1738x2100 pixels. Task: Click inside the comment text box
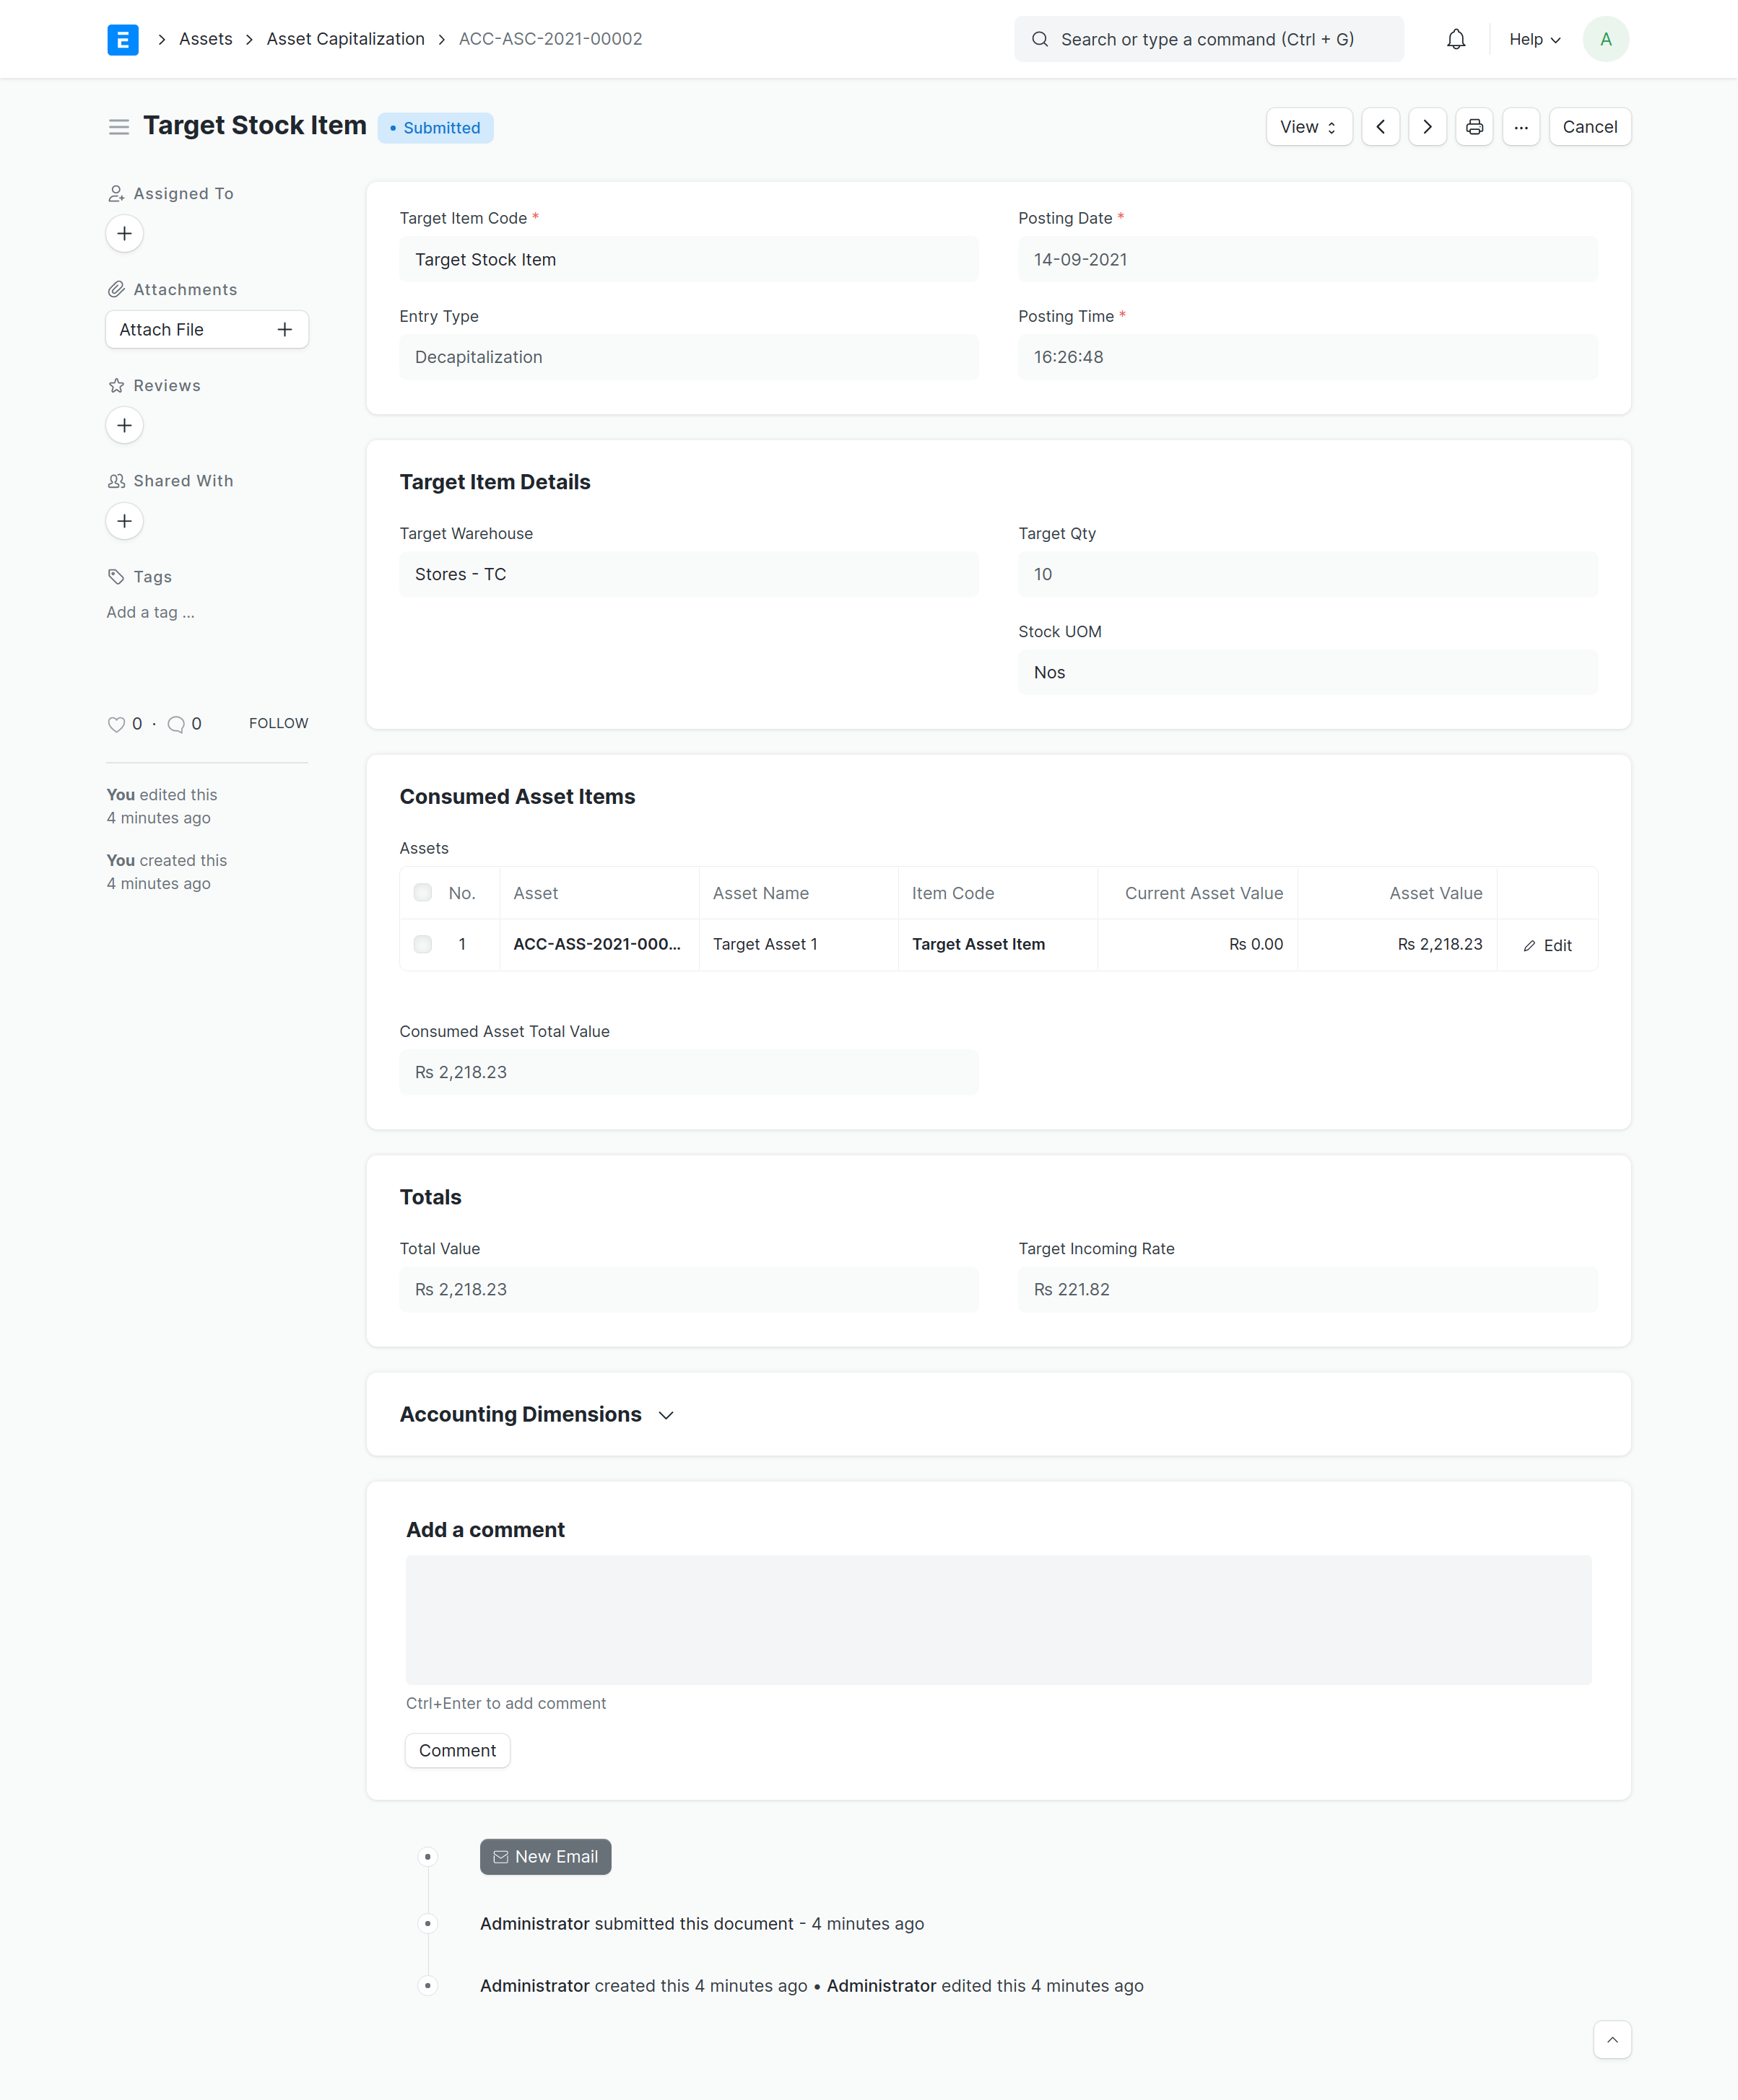(x=998, y=1619)
